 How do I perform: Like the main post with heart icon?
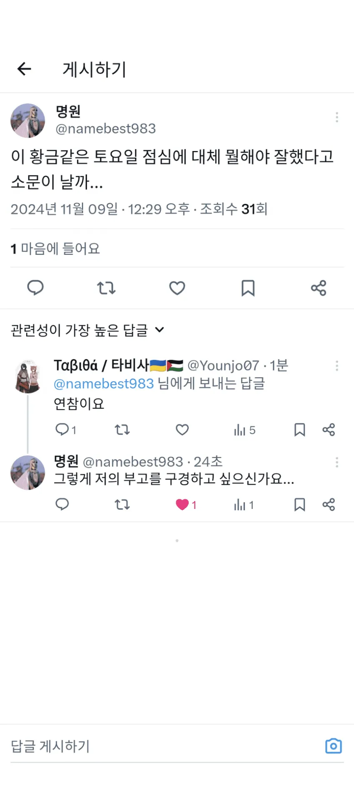pyautogui.click(x=177, y=288)
